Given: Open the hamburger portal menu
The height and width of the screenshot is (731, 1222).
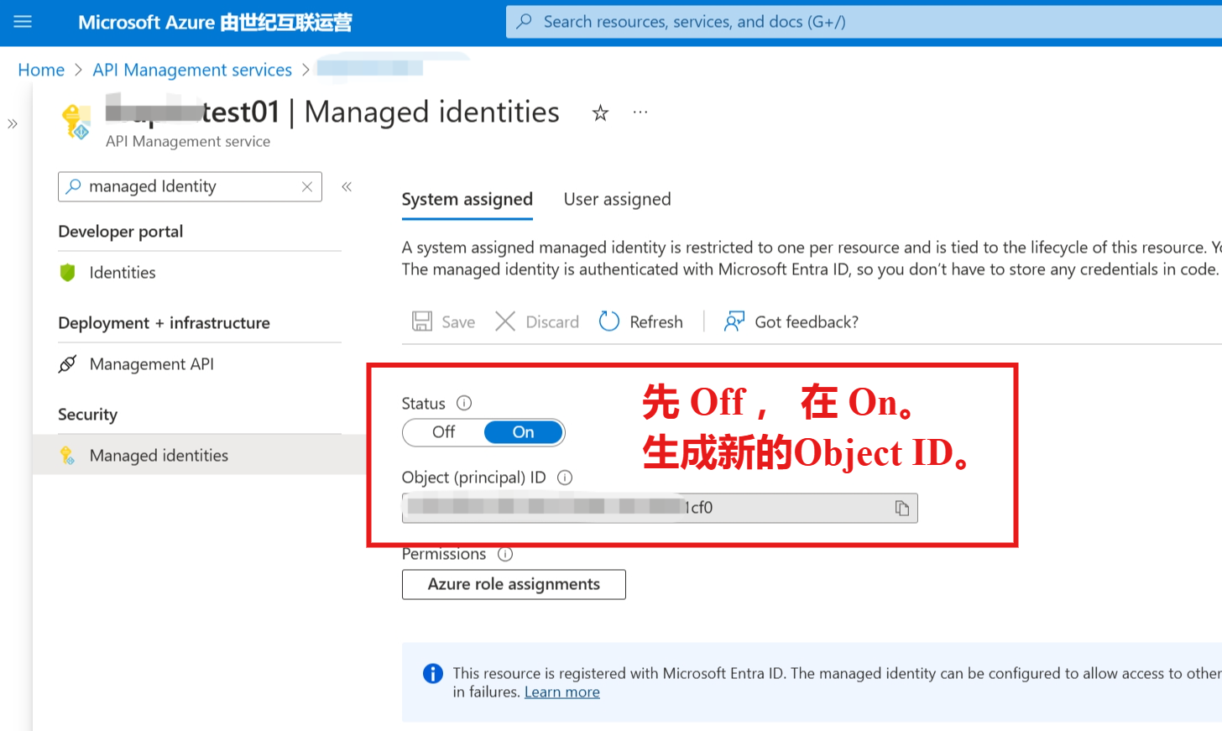Looking at the screenshot, I should (23, 22).
